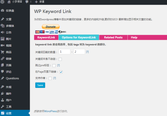This screenshot has height=116, width=167.
Task: Click the pages icon next to 页面
Action: pos(3,65)
